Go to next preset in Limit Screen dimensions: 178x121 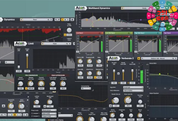click(70, 44)
